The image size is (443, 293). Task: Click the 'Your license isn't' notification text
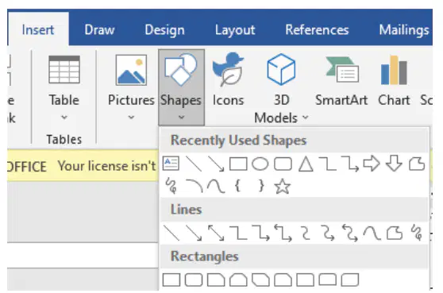[x=106, y=166]
